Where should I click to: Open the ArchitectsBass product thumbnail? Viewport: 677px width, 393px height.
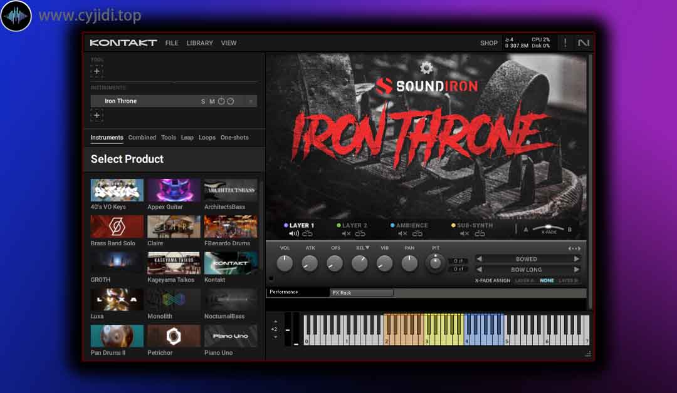click(231, 190)
